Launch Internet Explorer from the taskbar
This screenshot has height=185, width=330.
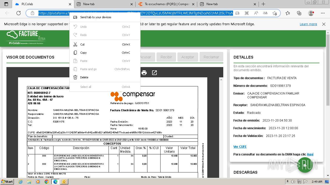21,182
